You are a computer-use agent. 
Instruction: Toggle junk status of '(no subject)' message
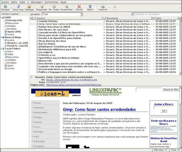coord(153,52)
